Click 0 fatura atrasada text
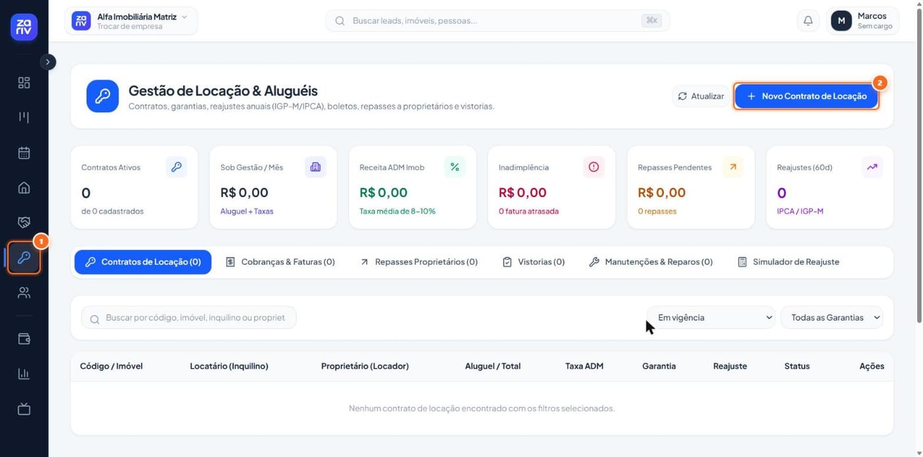 tap(529, 211)
